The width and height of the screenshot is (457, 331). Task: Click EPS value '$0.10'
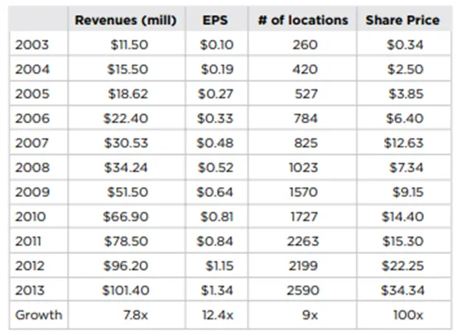pos(217,45)
